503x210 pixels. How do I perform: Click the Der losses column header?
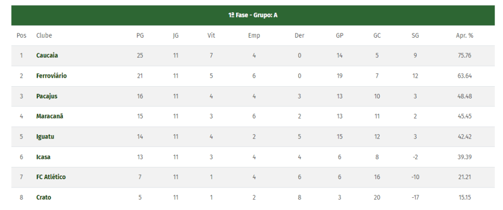tap(299, 35)
